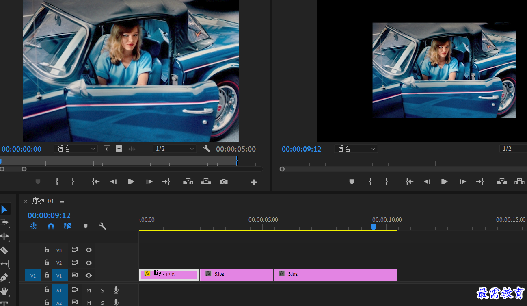This screenshot has width=527, height=306.
Task: Click V1 source patching button
Action: click(33, 276)
